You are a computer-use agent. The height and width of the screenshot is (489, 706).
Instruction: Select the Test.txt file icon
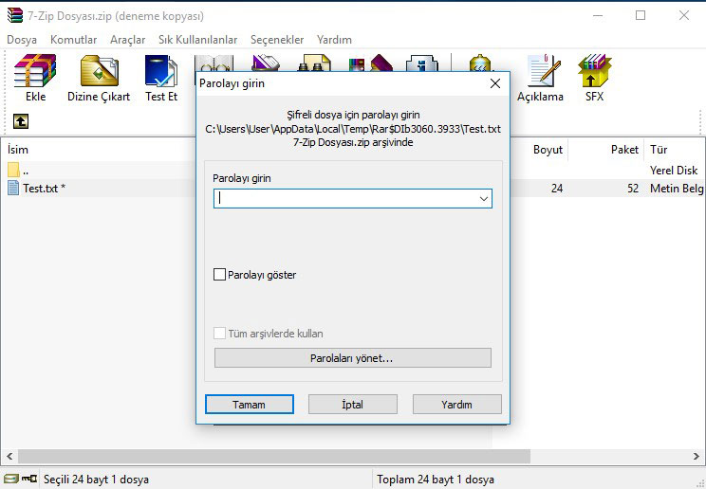click(x=13, y=188)
